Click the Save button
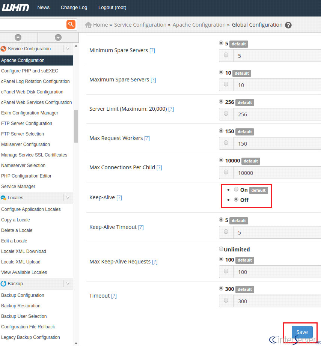The image size is (321, 346). (x=302, y=332)
